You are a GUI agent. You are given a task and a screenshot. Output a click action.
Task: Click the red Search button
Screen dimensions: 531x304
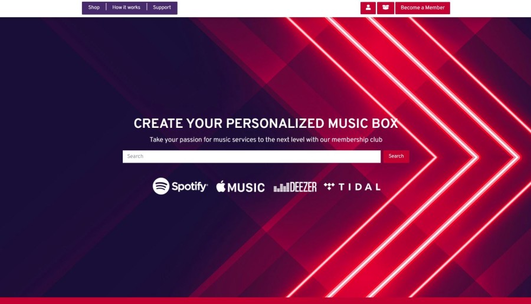click(x=396, y=156)
